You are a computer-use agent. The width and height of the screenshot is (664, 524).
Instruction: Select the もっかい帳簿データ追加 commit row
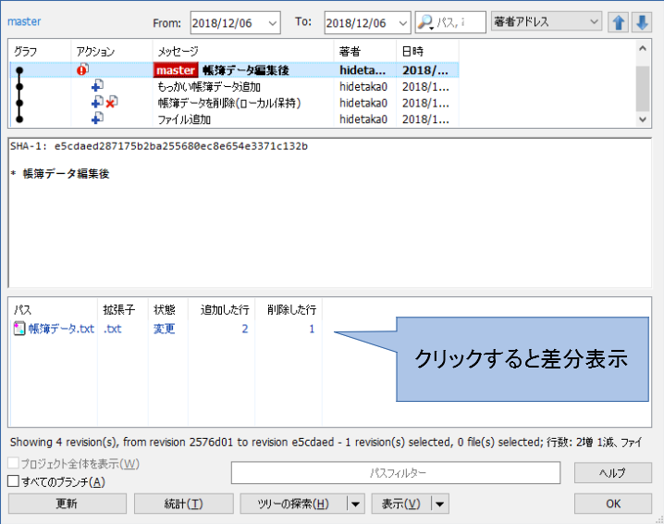(x=234, y=86)
